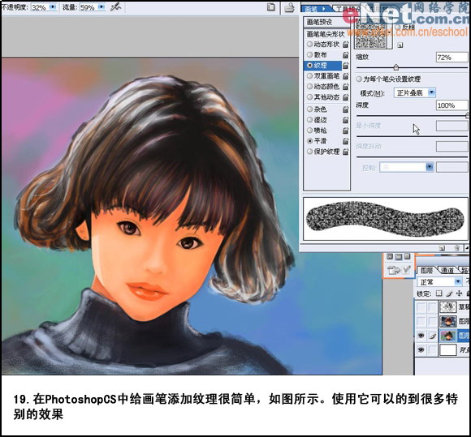The height and width of the screenshot is (437, 471).
Task: Enable 杂色 noise option
Action: point(309,109)
